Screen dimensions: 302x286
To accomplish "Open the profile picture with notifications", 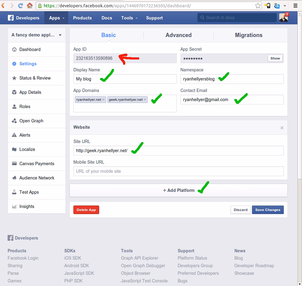I will tap(284, 18).
